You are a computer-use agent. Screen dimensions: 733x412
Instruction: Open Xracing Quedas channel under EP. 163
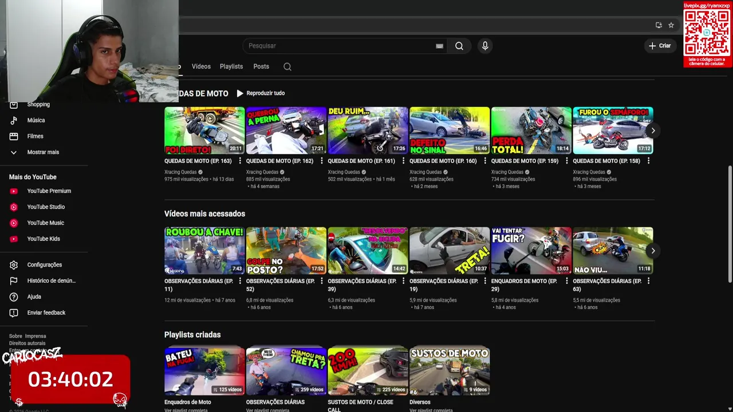180,172
